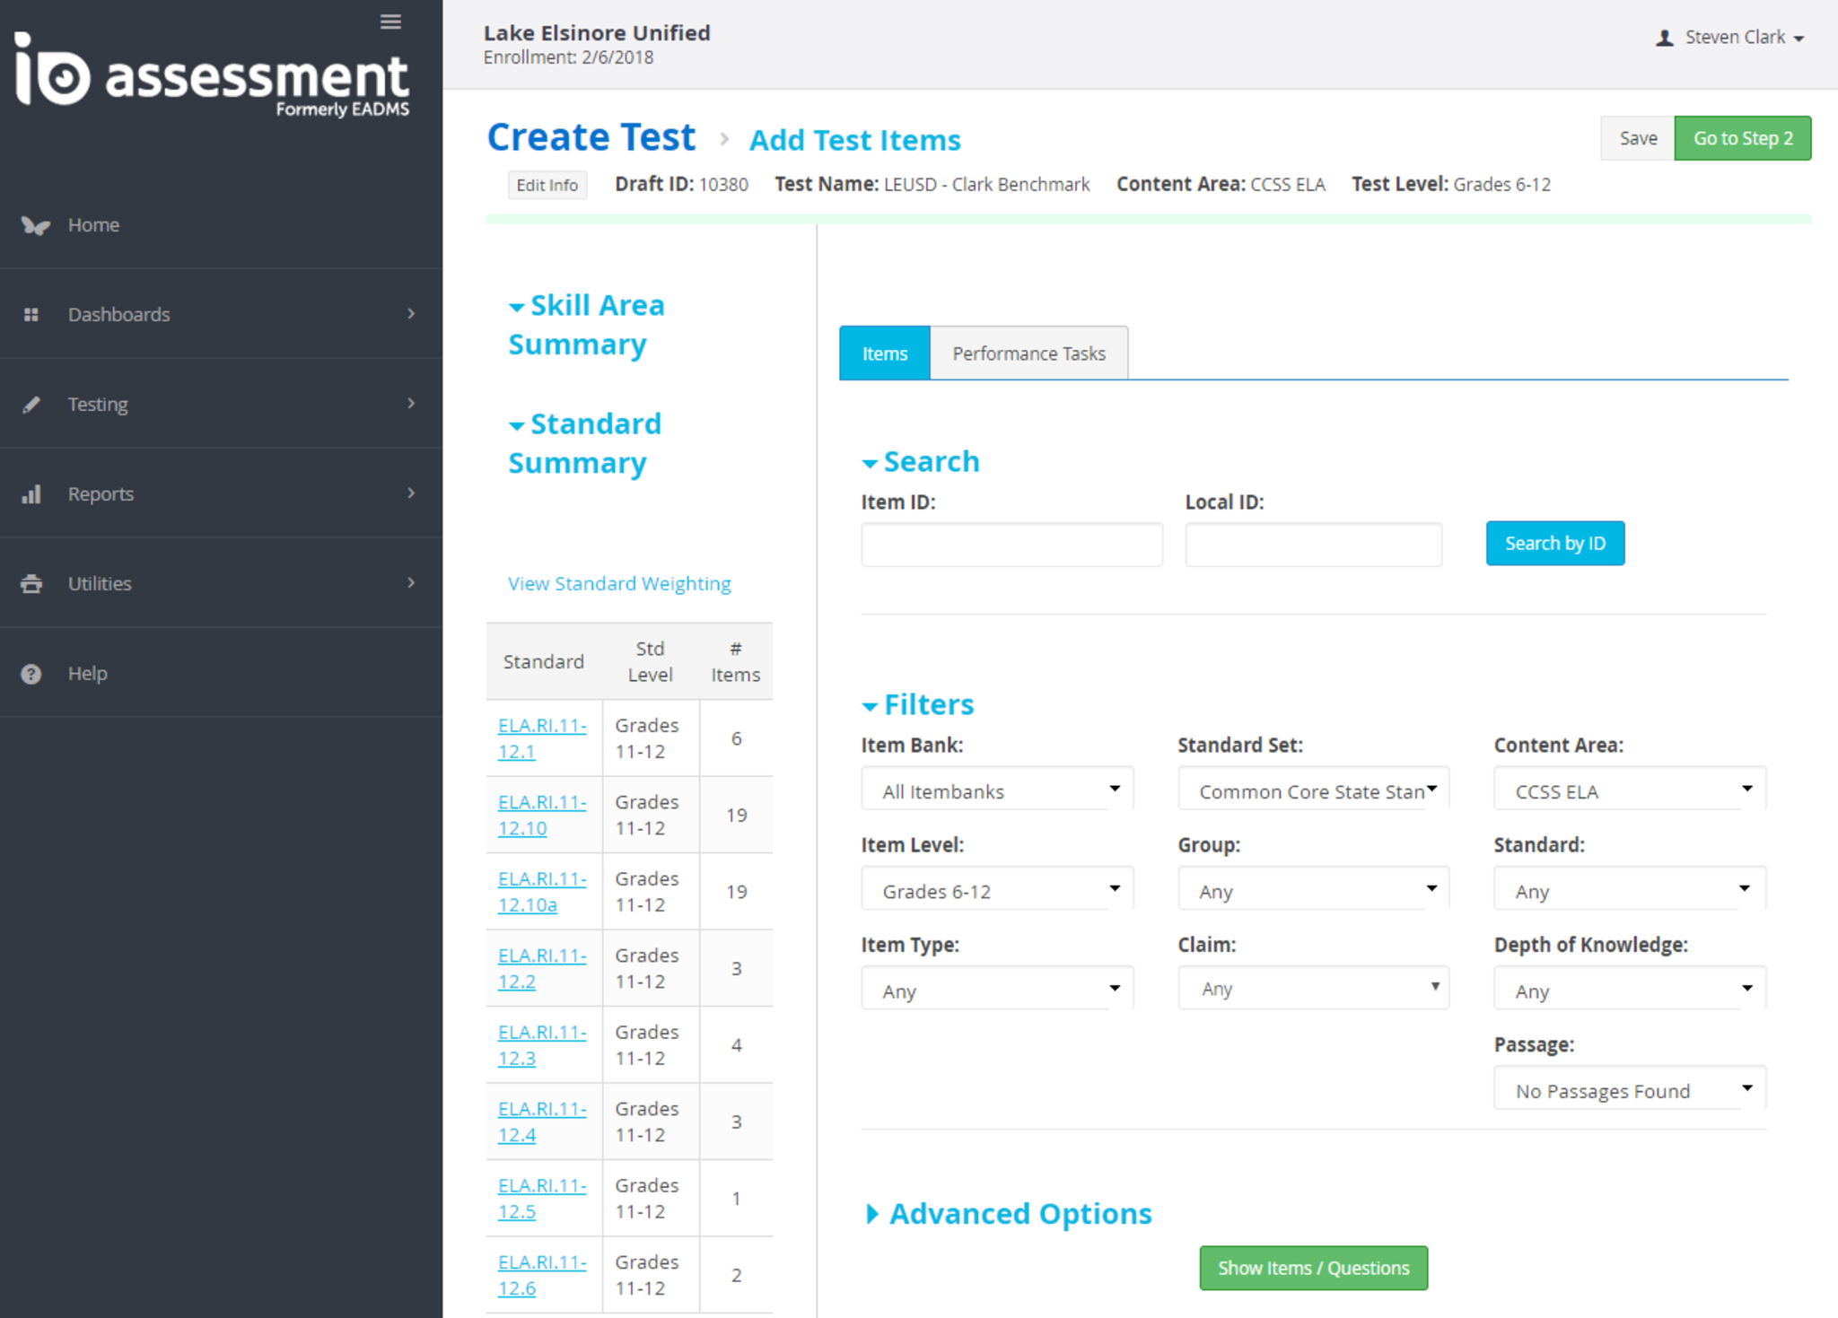Open the Item Type dropdown
Screen dimensions: 1838x1318
click(997, 991)
